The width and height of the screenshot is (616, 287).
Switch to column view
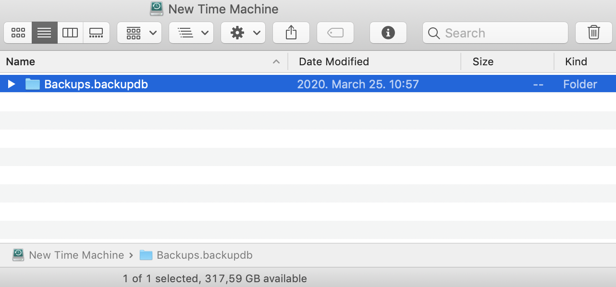[x=70, y=33]
